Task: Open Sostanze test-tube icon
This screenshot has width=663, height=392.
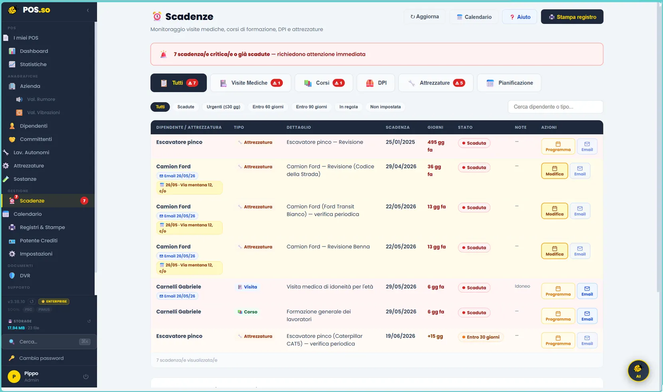Action: 6,179
